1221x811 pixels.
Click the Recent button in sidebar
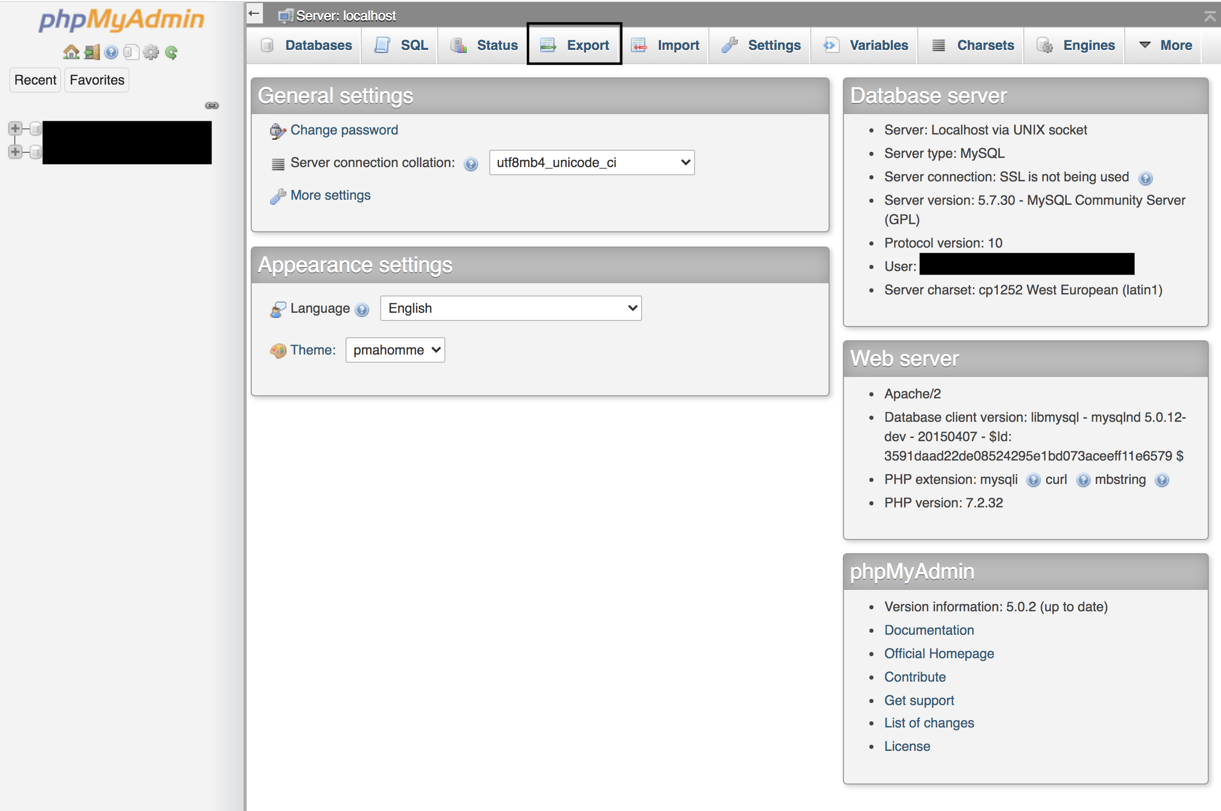click(x=35, y=80)
